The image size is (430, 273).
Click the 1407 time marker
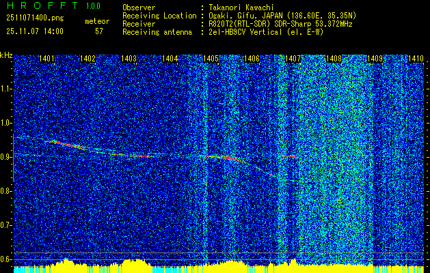pyautogui.click(x=293, y=58)
